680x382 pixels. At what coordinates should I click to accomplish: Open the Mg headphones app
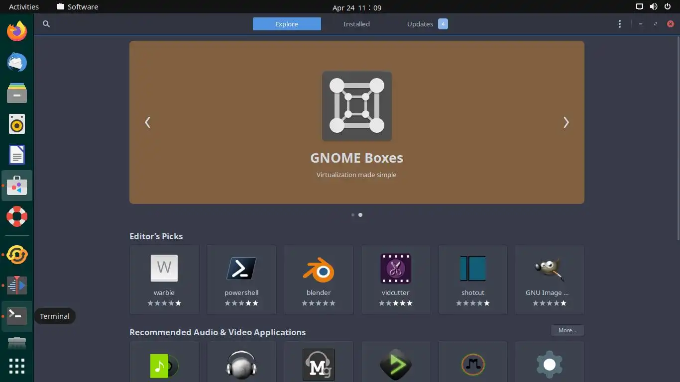point(319,362)
